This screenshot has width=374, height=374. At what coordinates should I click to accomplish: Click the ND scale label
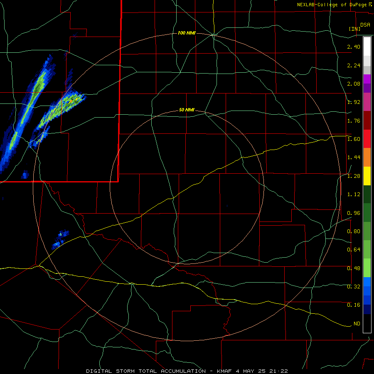pyautogui.click(x=357, y=324)
